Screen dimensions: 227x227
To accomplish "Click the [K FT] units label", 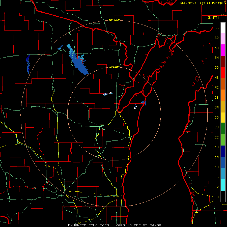I will 213,18.
